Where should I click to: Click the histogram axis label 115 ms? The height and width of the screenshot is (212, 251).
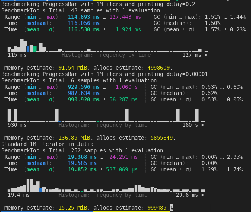point(17,55)
